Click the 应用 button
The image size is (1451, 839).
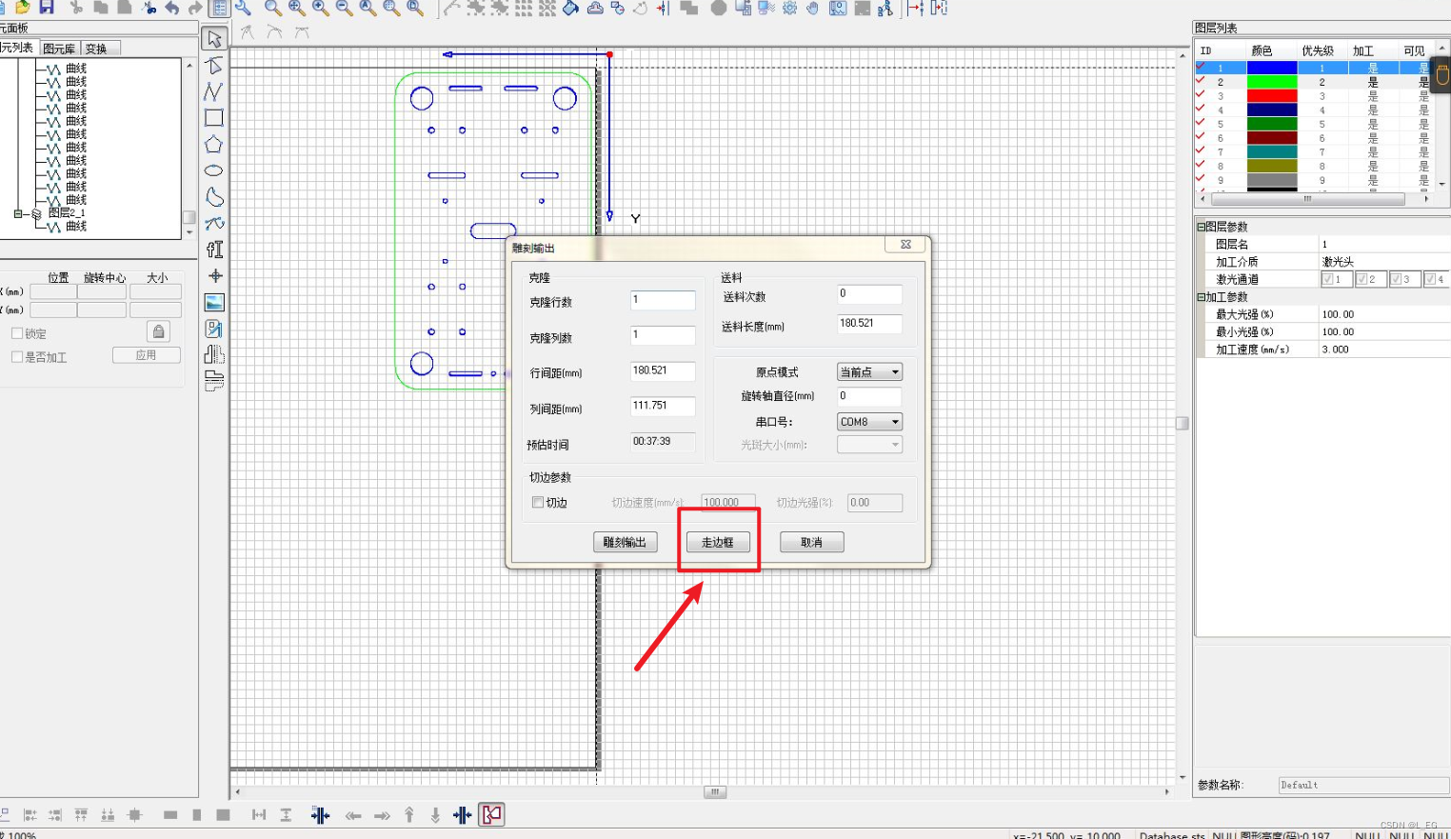pos(146,355)
